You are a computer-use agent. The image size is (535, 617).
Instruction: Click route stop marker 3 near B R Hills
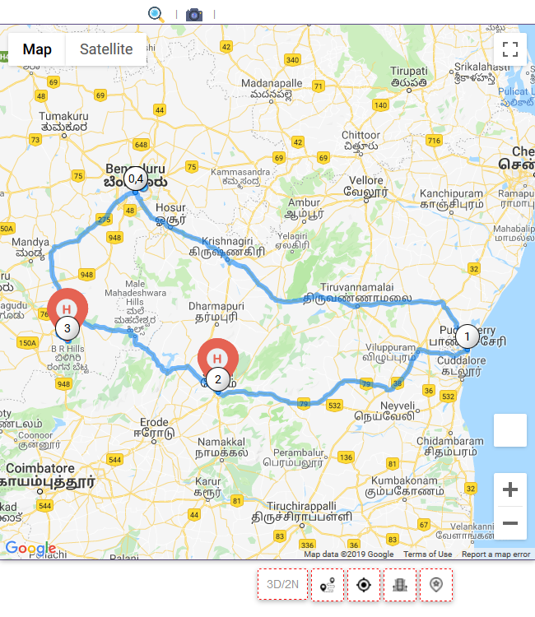(x=67, y=328)
